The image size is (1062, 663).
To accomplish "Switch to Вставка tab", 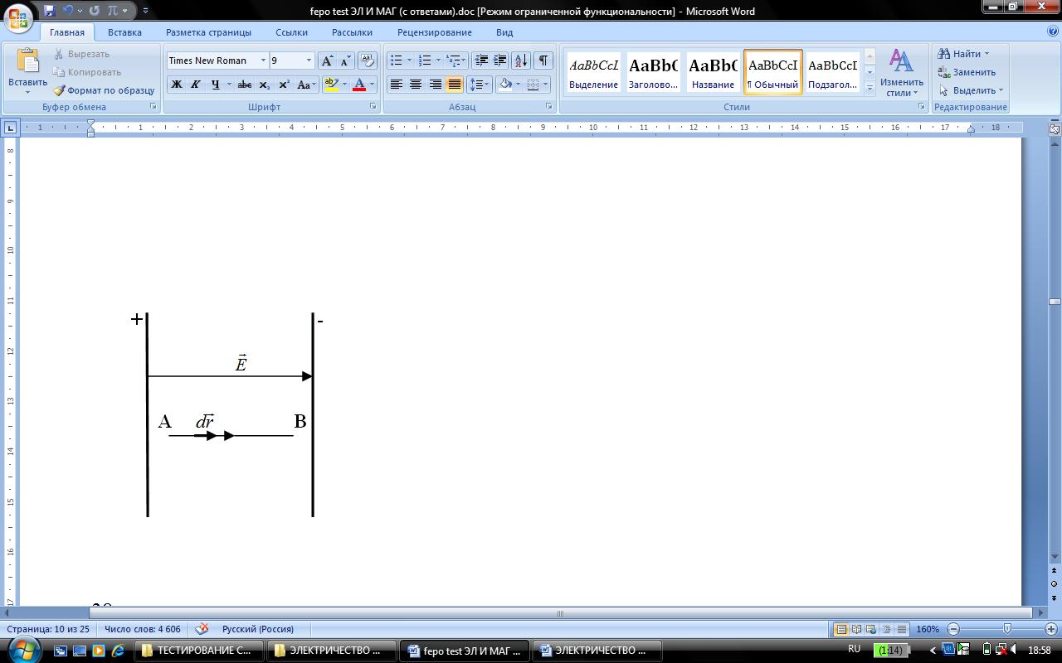I will [x=124, y=32].
